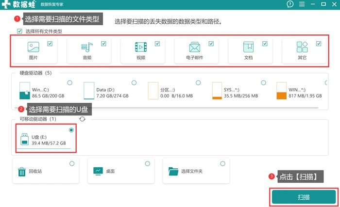Uncheck the 图片 file type checkbox

click(50, 44)
